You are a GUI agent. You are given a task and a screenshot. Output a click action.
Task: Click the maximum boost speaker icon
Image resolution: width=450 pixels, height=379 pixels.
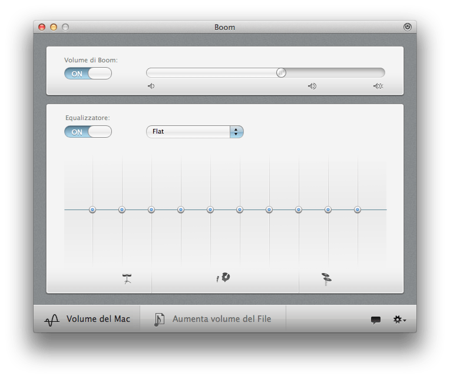click(378, 86)
